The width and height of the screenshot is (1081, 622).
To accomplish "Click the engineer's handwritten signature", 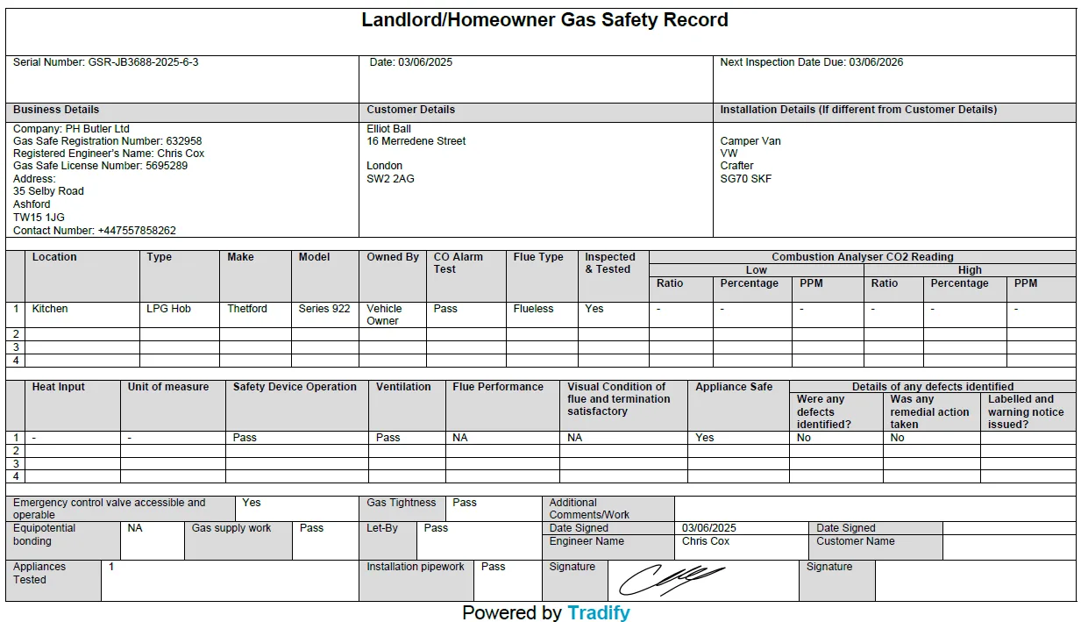I will pos(672,578).
